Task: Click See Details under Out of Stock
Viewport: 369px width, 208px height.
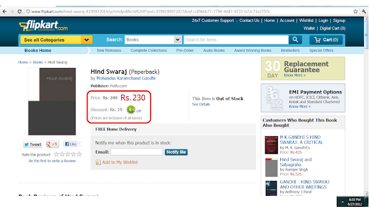Action: pos(201,104)
